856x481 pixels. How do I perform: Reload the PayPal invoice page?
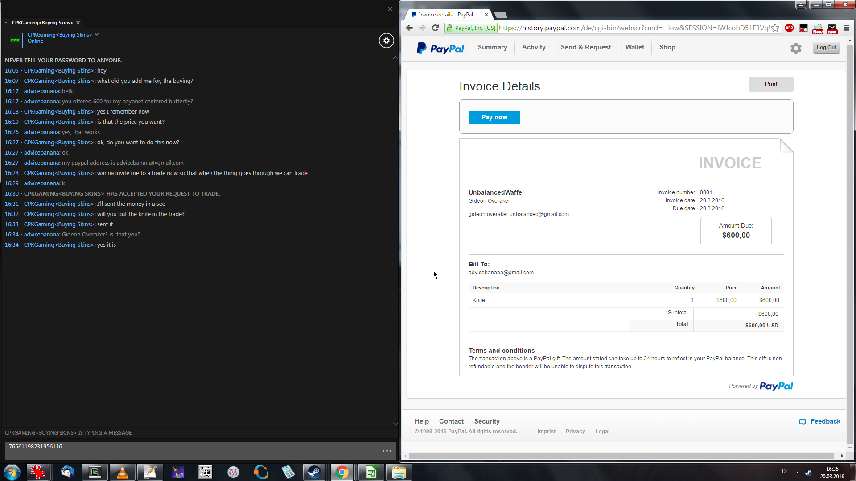click(436, 28)
